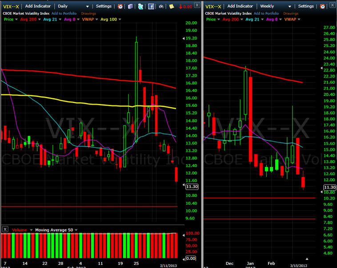Viewport: 337px width, 268px height.
Task: Click the camera snapshot icon
Action: click(x=161, y=6)
